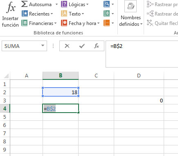Screen dimensions: 178x156
Task: Click the Insertar función fx icon
Action: (11, 7)
